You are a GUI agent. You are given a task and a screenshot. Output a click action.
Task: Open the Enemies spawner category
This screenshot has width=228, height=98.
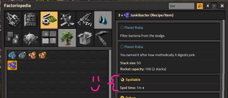point(31,38)
